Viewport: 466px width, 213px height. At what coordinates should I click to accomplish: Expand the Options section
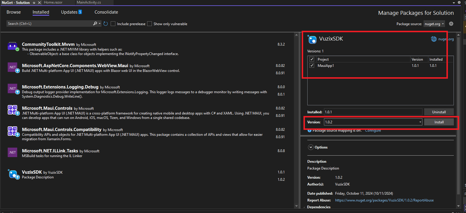(311, 147)
